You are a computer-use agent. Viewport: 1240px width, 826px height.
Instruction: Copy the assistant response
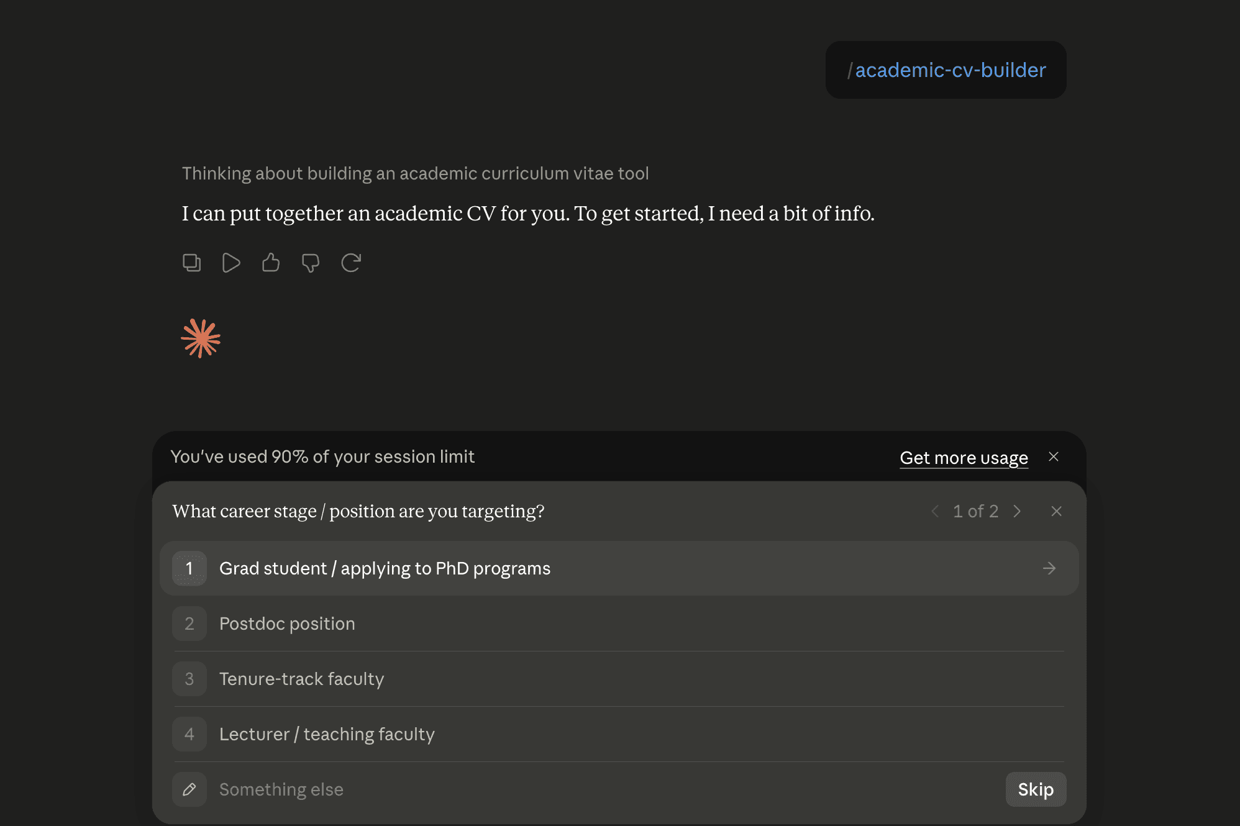192,263
